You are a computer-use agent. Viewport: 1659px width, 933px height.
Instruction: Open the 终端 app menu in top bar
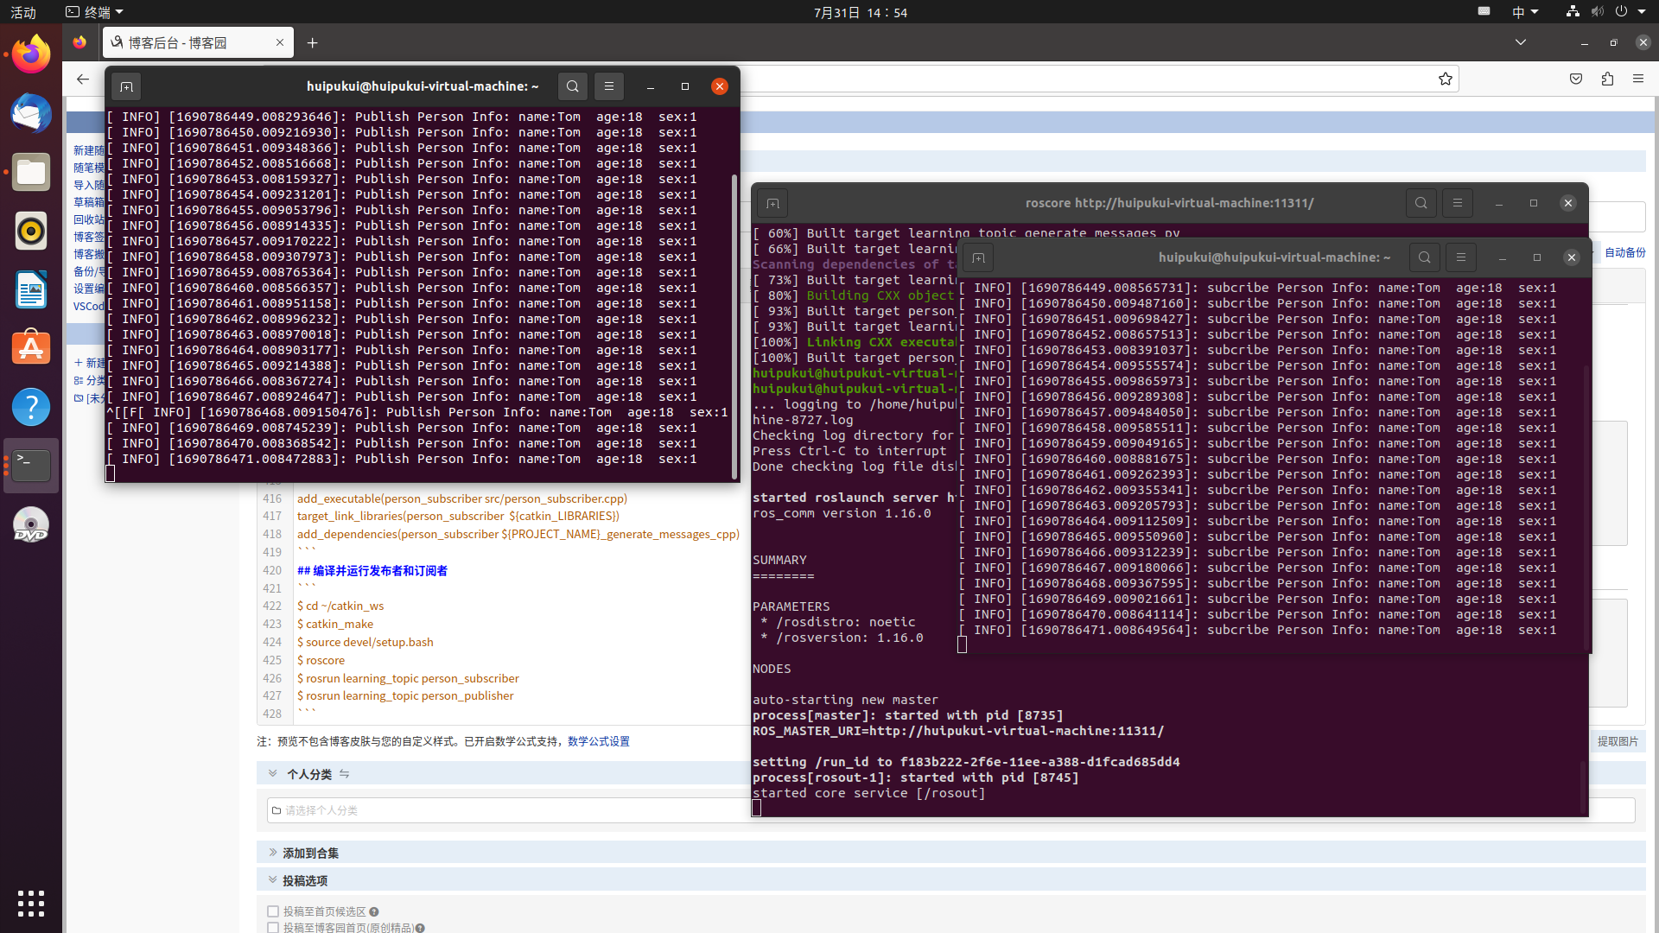95,12
